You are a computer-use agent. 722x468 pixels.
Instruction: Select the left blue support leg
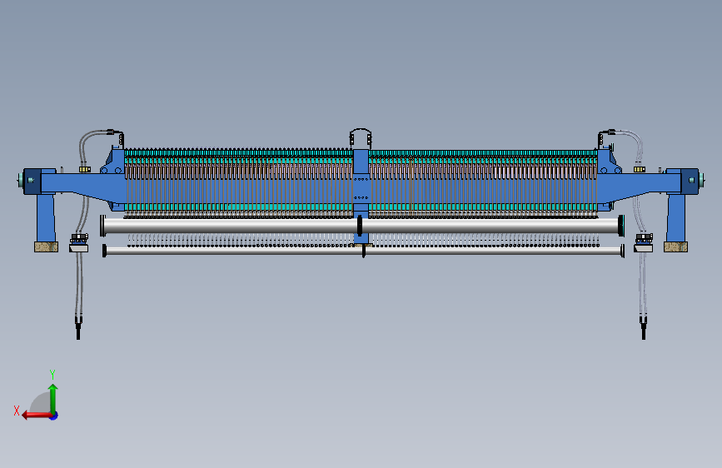pos(46,218)
